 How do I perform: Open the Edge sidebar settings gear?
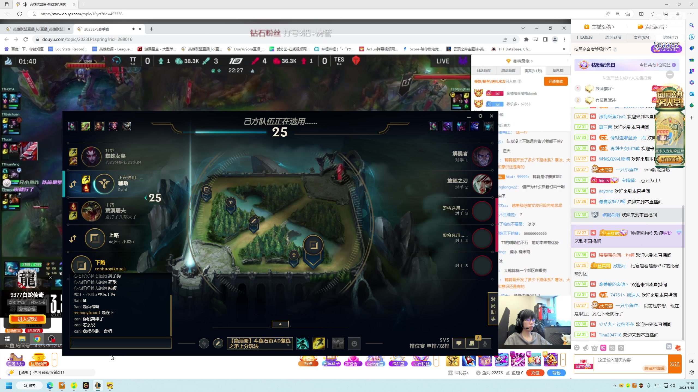pyautogui.click(x=691, y=373)
